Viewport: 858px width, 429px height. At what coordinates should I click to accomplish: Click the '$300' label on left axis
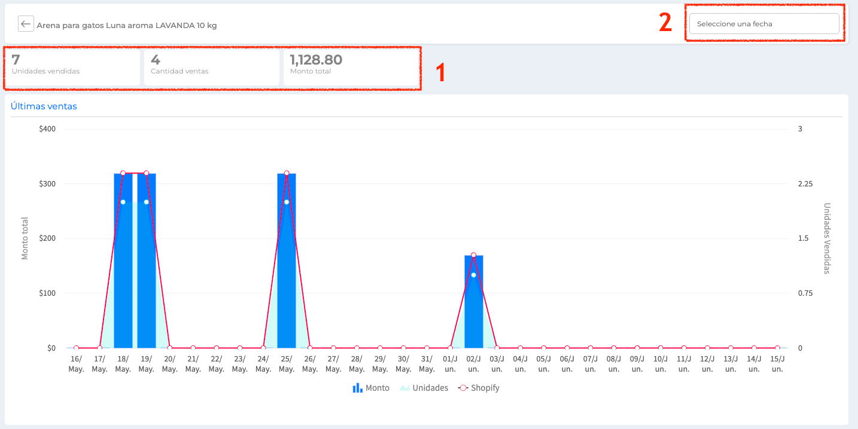pyautogui.click(x=47, y=183)
